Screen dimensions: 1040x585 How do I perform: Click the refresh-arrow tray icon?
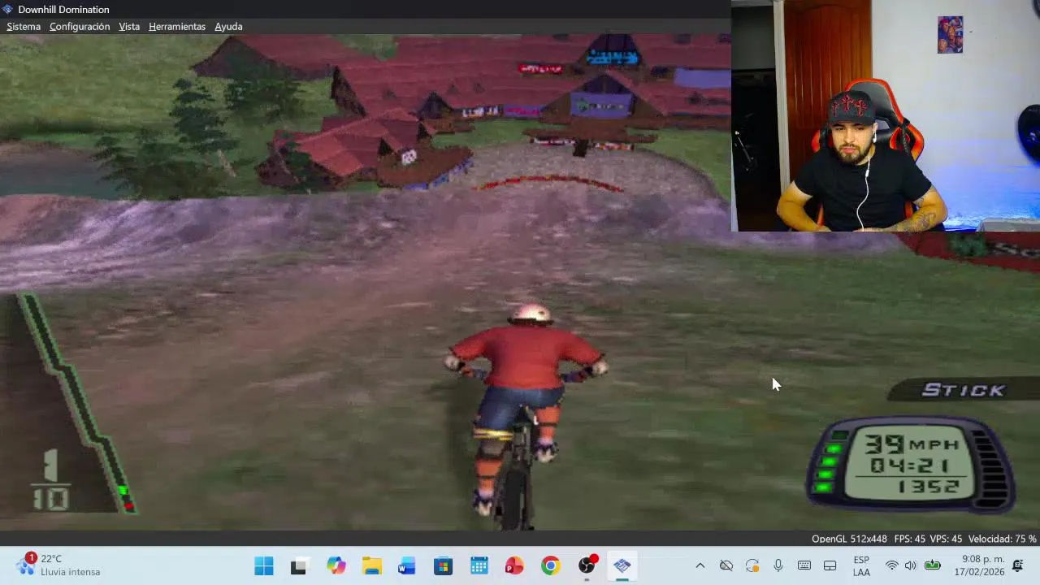click(x=752, y=565)
